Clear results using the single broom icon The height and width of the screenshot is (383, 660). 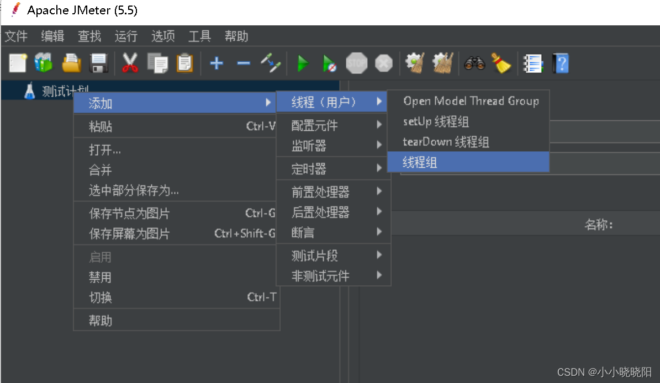[503, 63]
